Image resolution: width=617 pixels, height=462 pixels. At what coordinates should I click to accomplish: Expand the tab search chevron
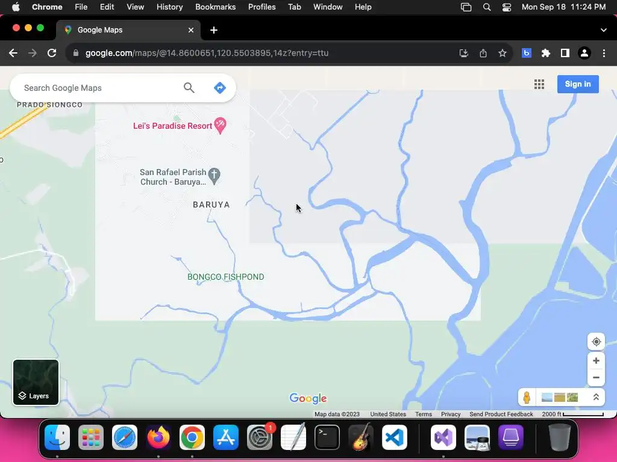(x=603, y=30)
